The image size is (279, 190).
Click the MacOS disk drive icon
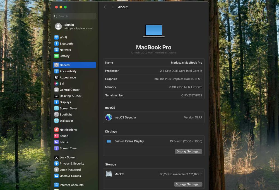[109, 174]
